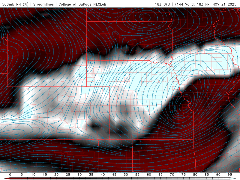Select the "F144" forecast hour text
This screenshot has width=240, height=180.
coord(179,4)
